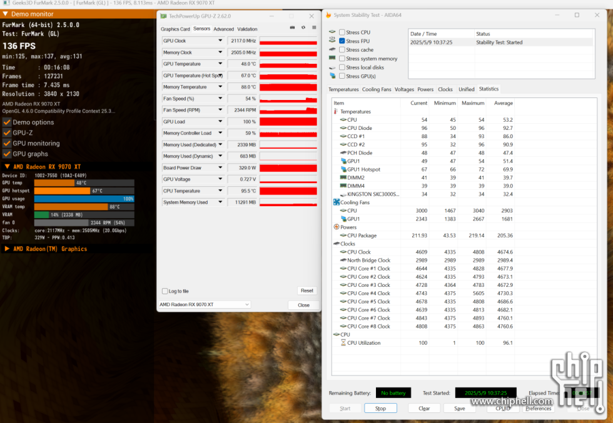The image size is (613, 423).
Task: Click the Reset button in GPU-Z
Action: pyautogui.click(x=307, y=291)
